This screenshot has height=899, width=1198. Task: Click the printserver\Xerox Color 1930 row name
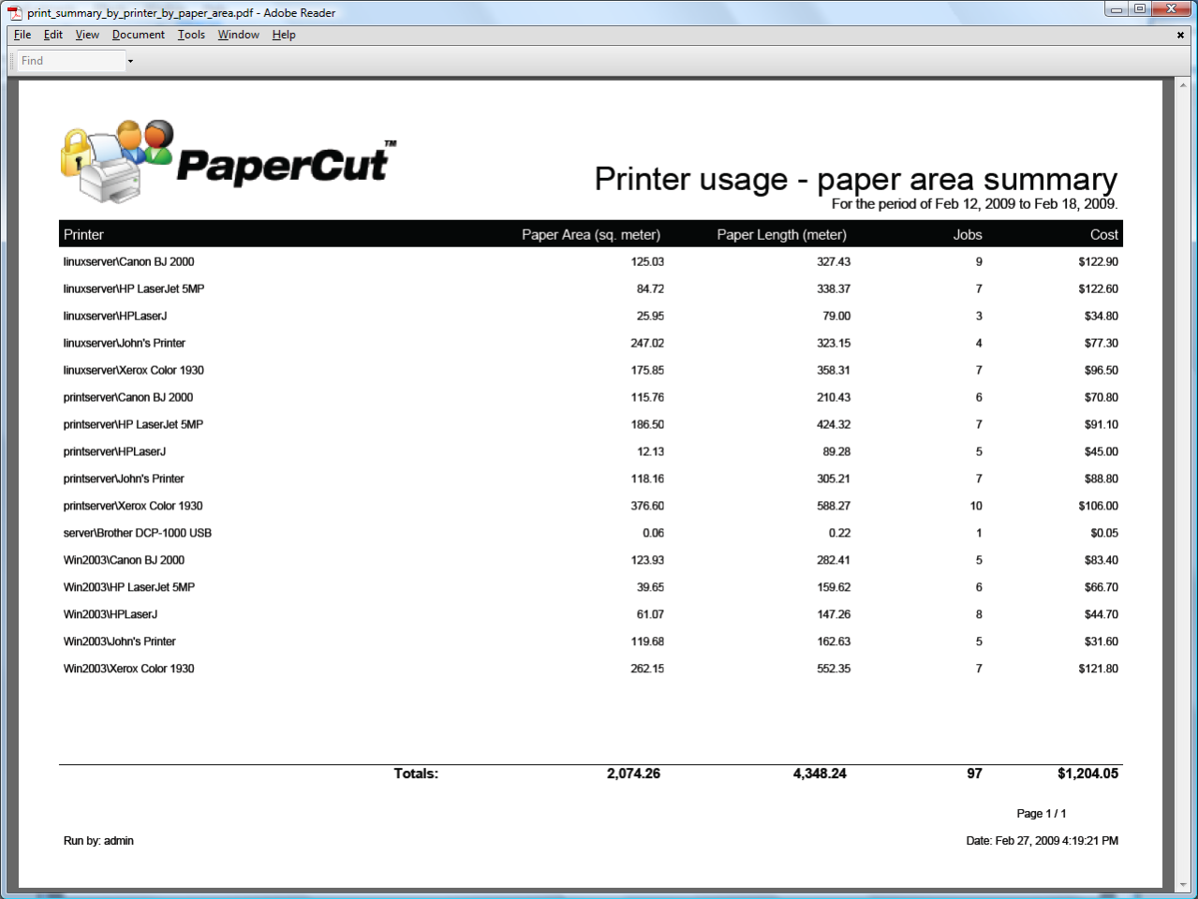click(133, 506)
